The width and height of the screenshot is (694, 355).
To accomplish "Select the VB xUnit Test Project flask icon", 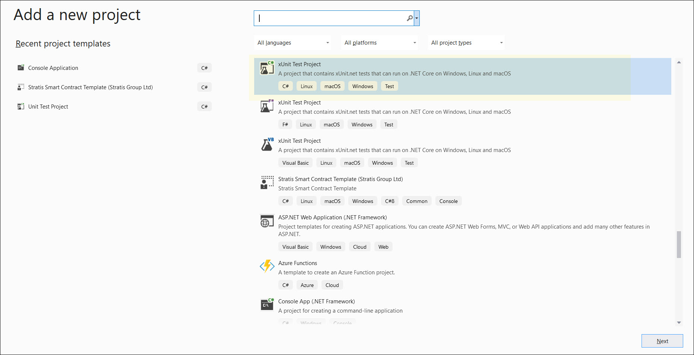I will click(267, 144).
